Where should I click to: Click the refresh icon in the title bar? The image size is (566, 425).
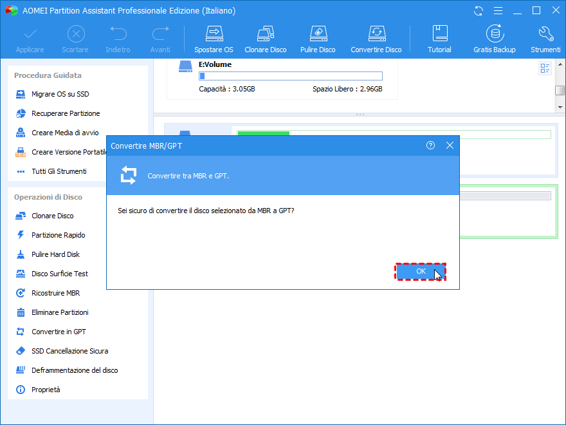[x=479, y=11]
